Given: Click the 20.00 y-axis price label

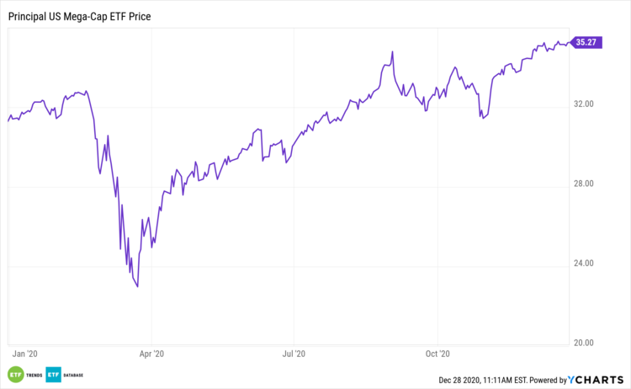Looking at the screenshot, I should (584, 343).
